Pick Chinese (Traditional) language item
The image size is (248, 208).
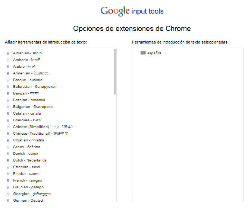coord(40,134)
